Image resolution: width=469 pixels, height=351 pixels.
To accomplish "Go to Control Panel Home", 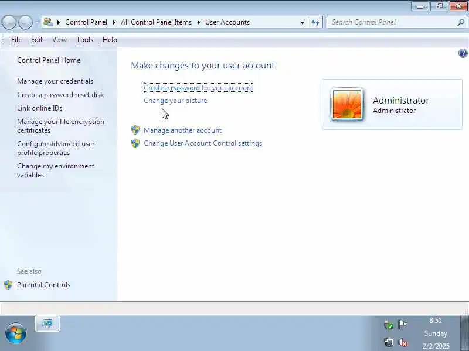I will [49, 60].
